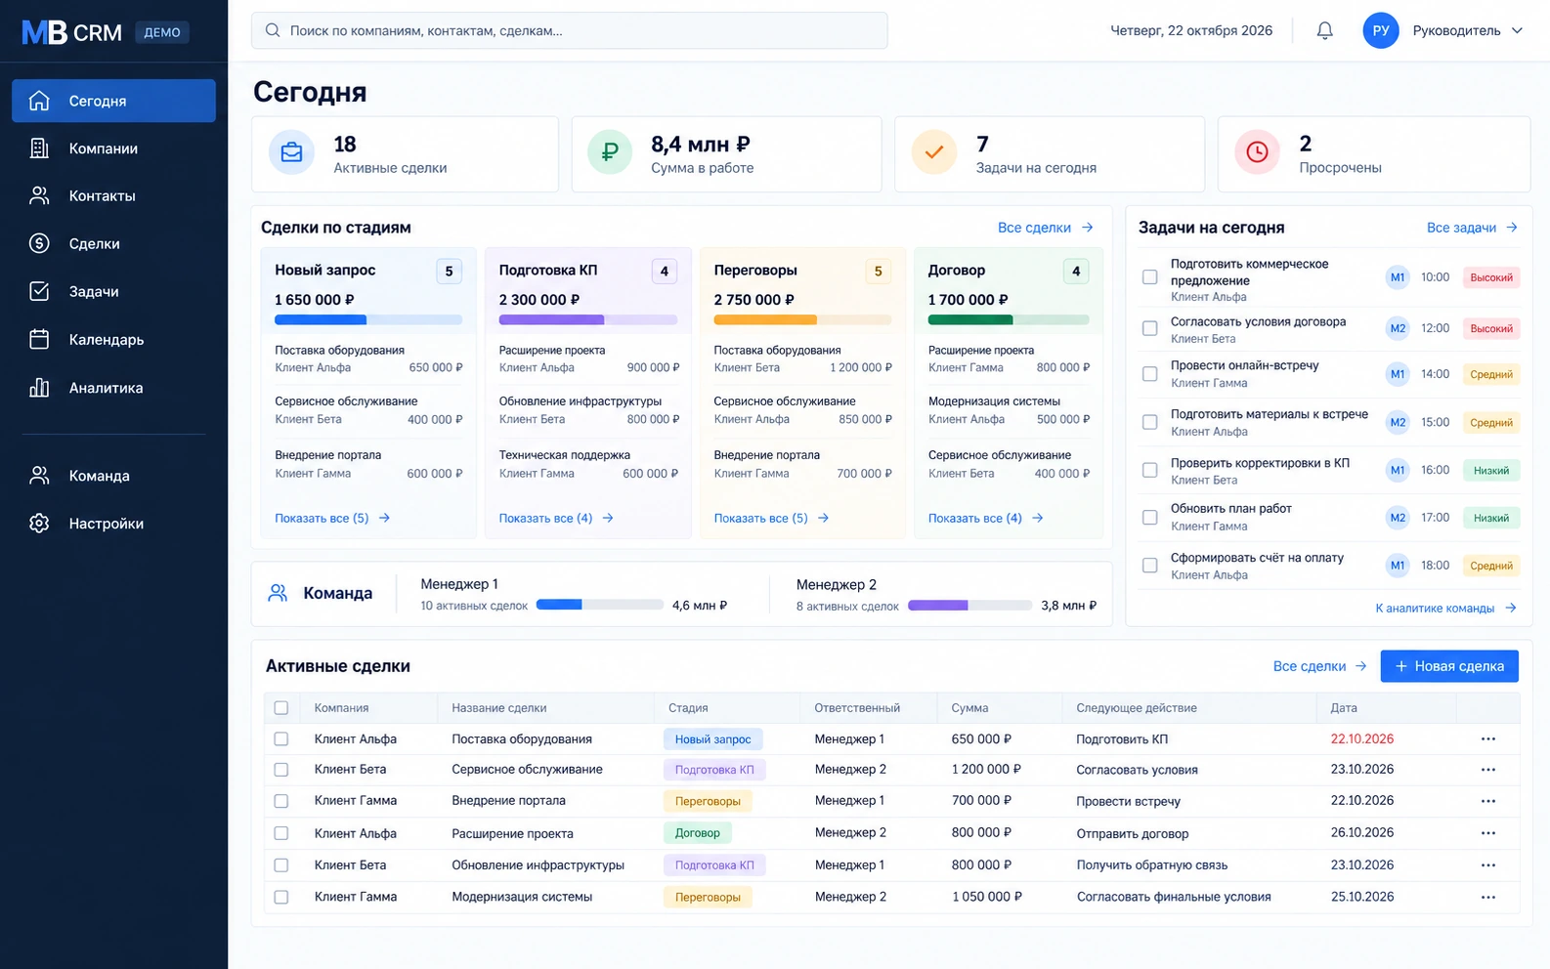Click the Сумма column header
The image size is (1550, 969).
969,707
